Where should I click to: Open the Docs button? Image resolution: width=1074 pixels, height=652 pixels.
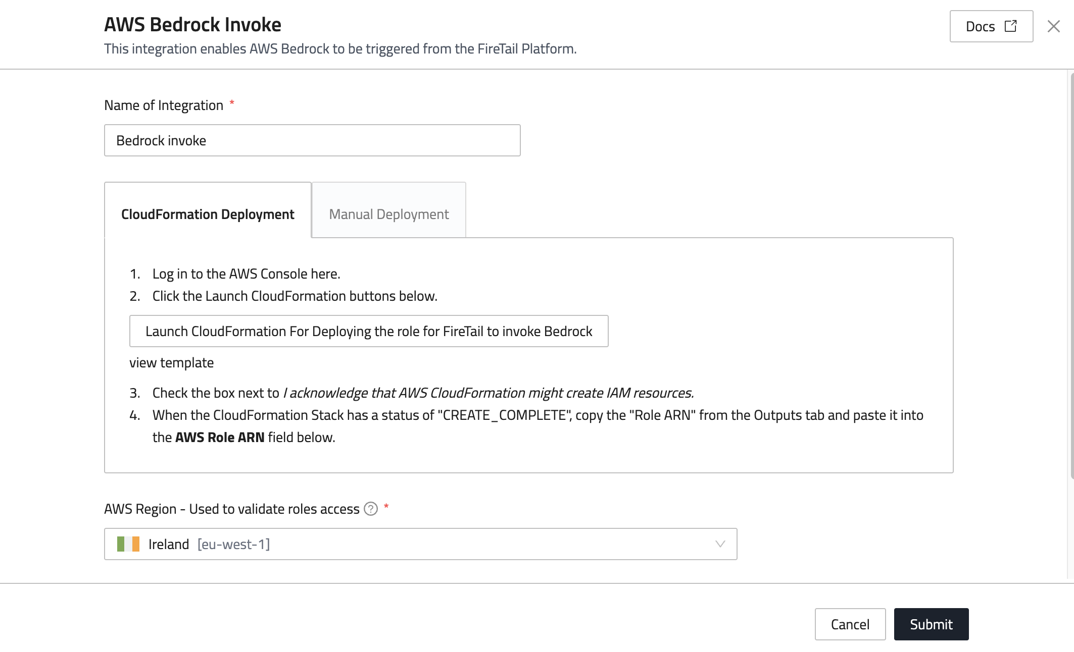pyautogui.click(x=981, y=26)
